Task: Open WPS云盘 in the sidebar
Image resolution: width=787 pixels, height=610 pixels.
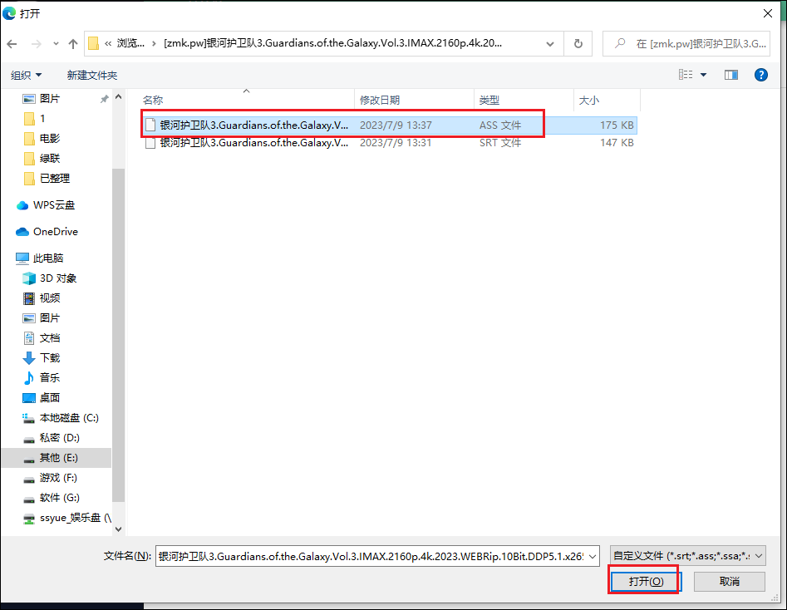Action: click(53, 205)
